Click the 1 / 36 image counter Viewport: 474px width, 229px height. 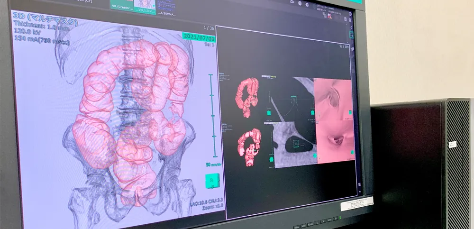(206, 28)
